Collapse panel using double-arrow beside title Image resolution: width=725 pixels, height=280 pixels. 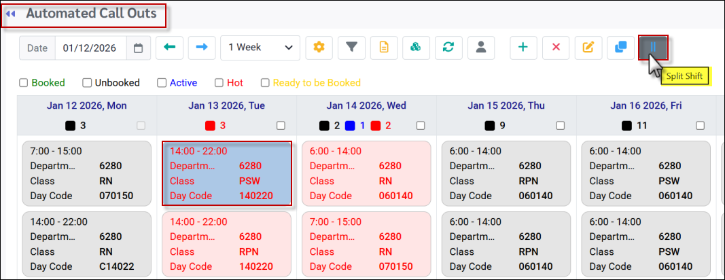click(x=11, y=14)
